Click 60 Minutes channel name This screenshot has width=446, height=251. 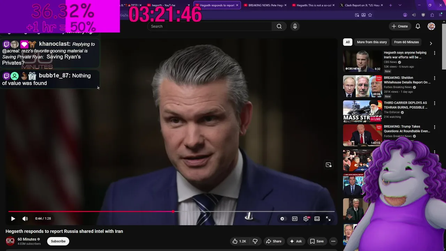point(27,239)
